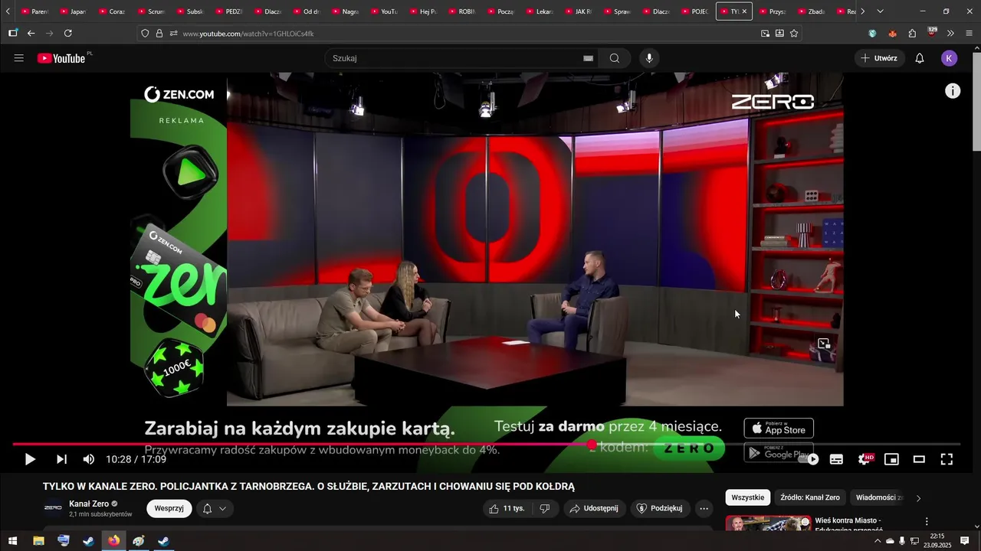Reload the page with the refresh icon
The height and width of the screenshot is (551, 981).
(x=68, y=33)
